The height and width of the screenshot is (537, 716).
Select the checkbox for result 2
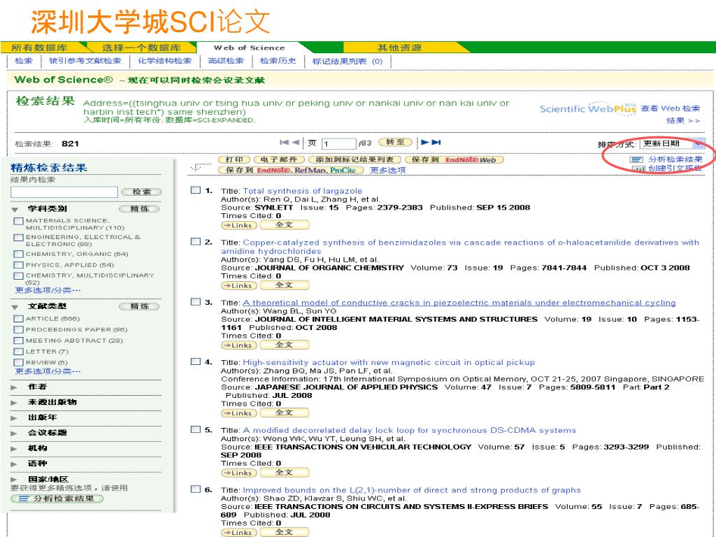pyautogui.click(x=196, y=241)
